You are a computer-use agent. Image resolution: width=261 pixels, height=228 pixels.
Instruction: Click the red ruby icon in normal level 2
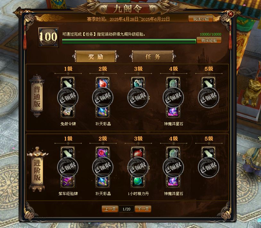tap(103, 83)
